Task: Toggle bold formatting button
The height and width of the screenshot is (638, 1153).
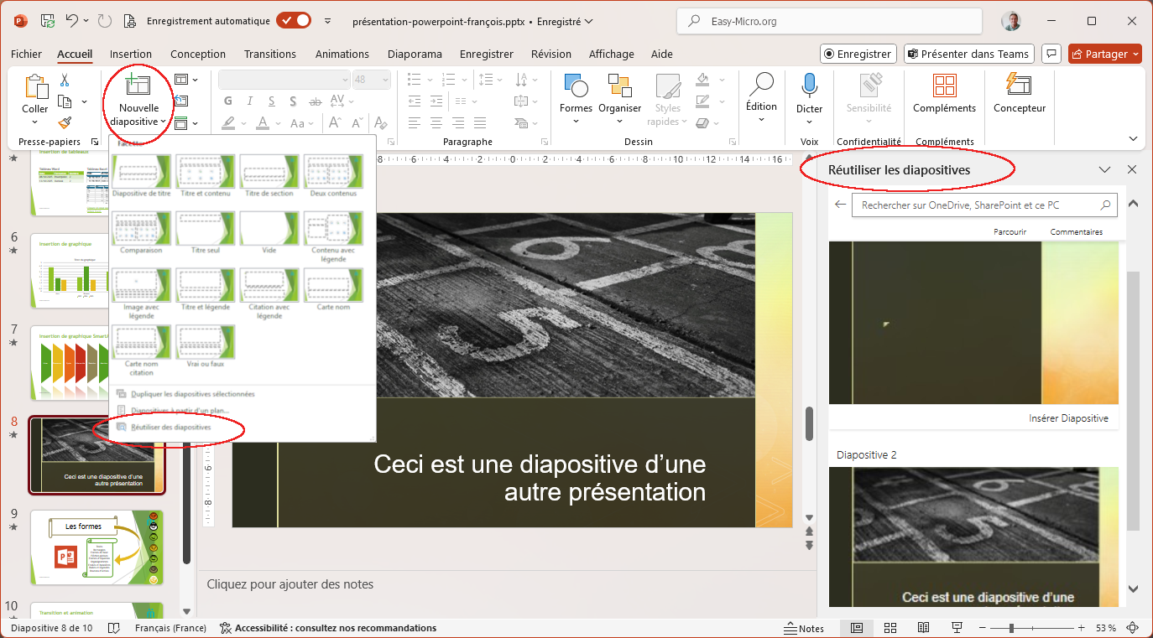Action: [228, 101]
